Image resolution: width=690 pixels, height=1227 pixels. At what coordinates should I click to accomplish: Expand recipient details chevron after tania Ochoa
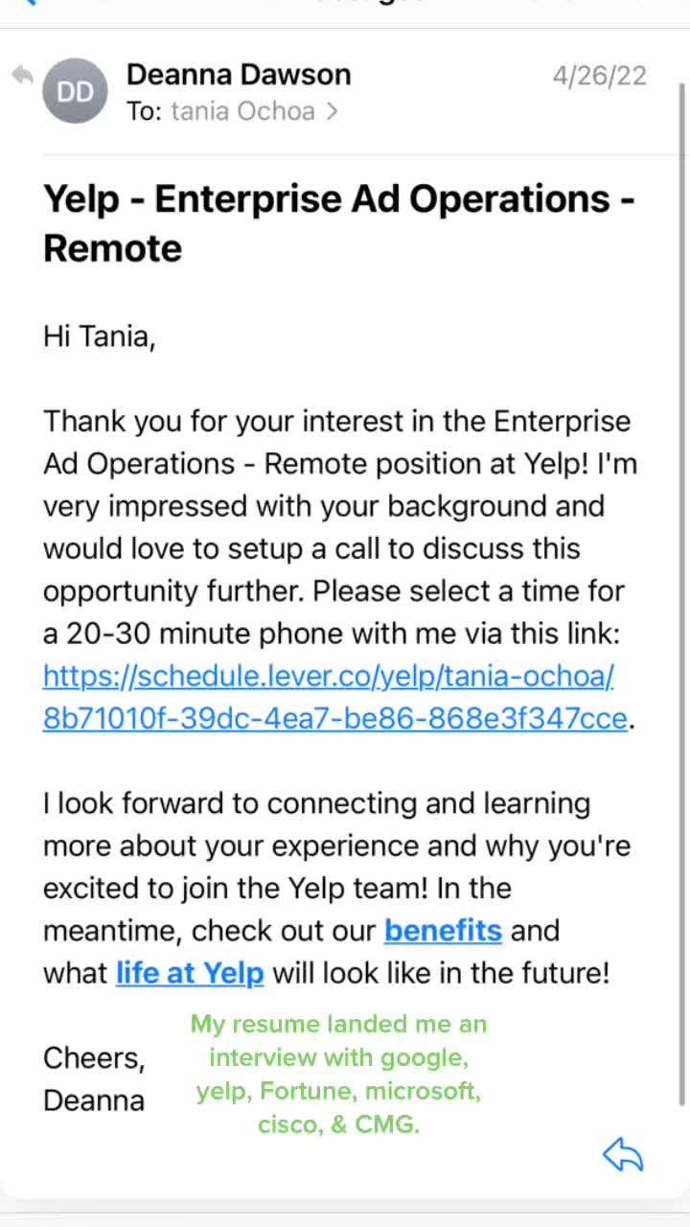click(332, 111)
